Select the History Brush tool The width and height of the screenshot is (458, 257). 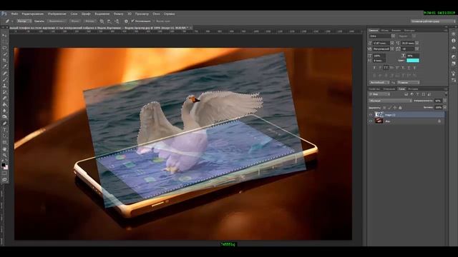coord(4,92)
